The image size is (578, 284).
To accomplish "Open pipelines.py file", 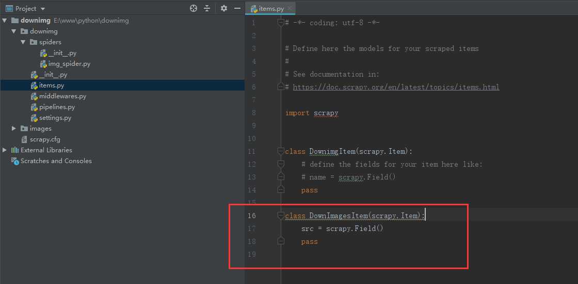I will (x=53, y=107).
